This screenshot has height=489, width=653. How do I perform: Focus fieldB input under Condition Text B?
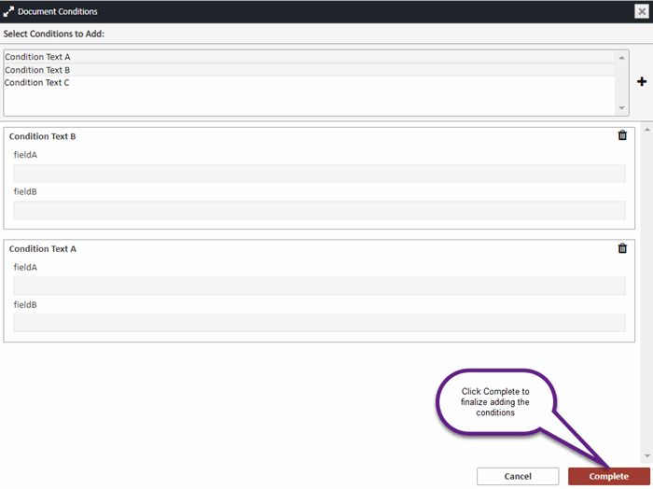click(x=319, y=211)
